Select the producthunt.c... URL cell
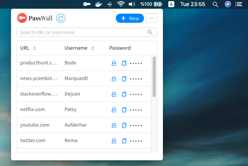This screenshot has height=166, width=248. 38,63
